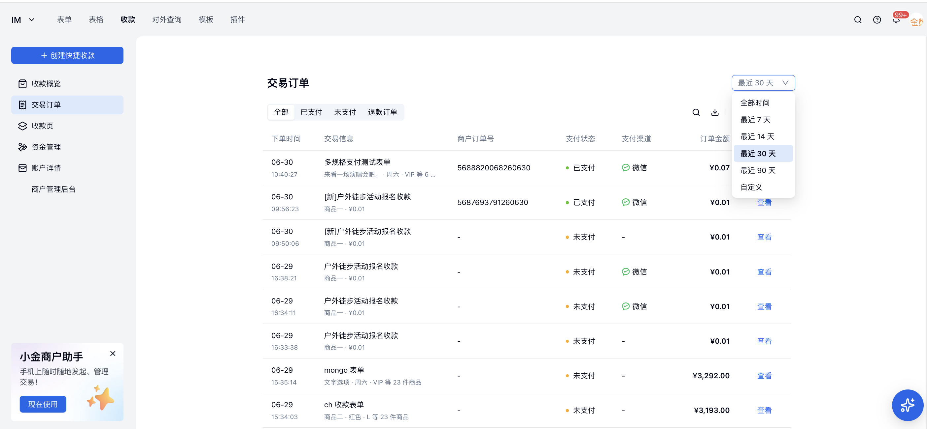Viewport: 927px width, 429px height.
Task: Click the 交易订单 sidebar document icon
Action: (22, 105)
